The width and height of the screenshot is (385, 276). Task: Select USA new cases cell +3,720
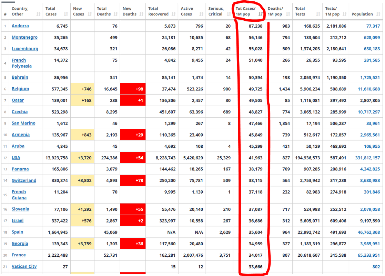click(x=82, y=158)
